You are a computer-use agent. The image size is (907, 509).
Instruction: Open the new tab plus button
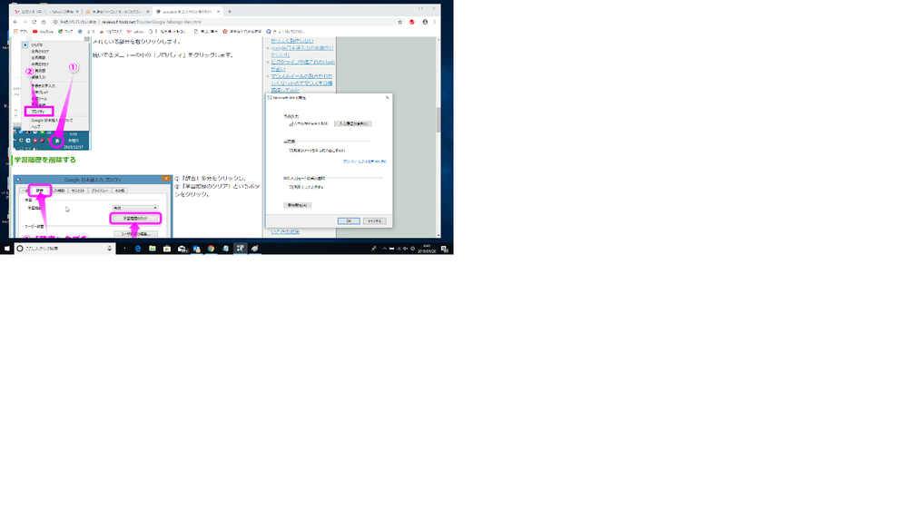(x=230, y=12)
